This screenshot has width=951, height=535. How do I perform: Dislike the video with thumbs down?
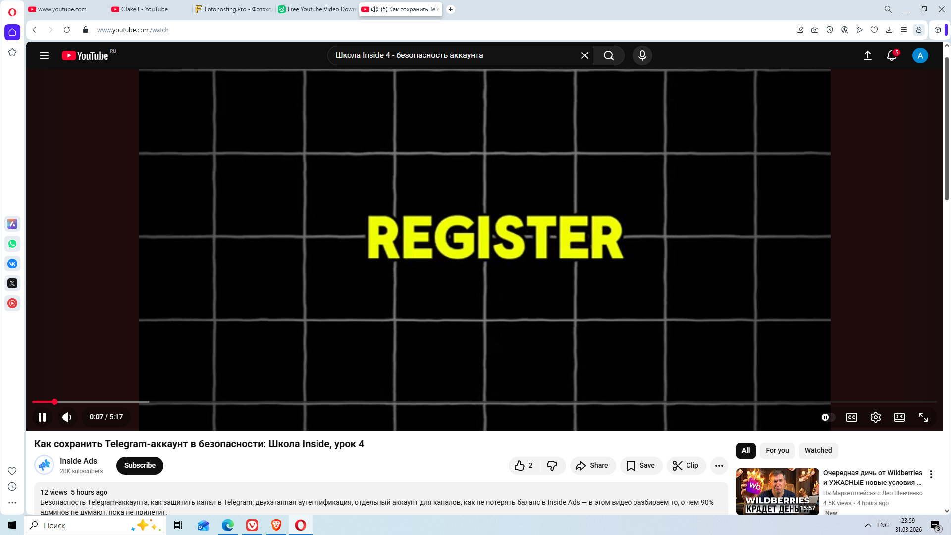[552, 465]
